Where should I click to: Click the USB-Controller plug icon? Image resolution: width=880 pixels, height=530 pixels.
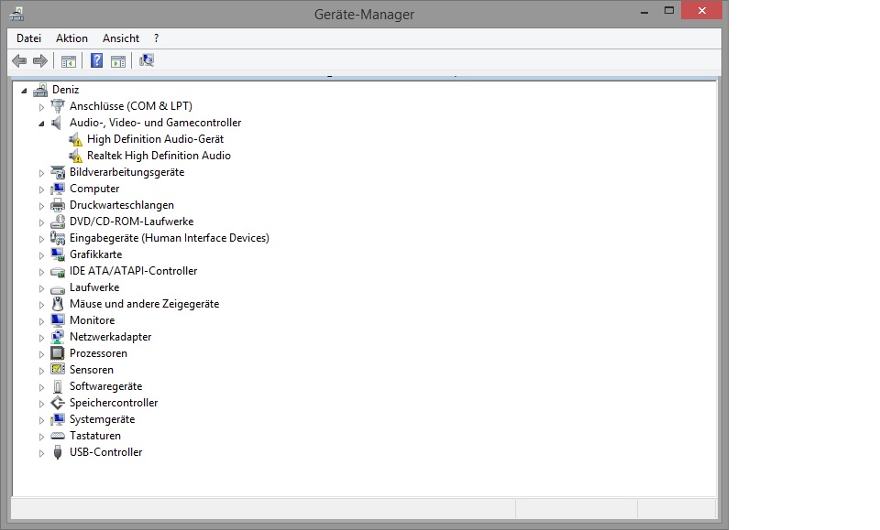[x=57, y=452]
